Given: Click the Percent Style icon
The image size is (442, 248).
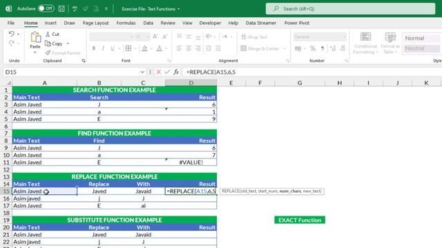Looking at the screenshot, I should (x=313, y=48).
